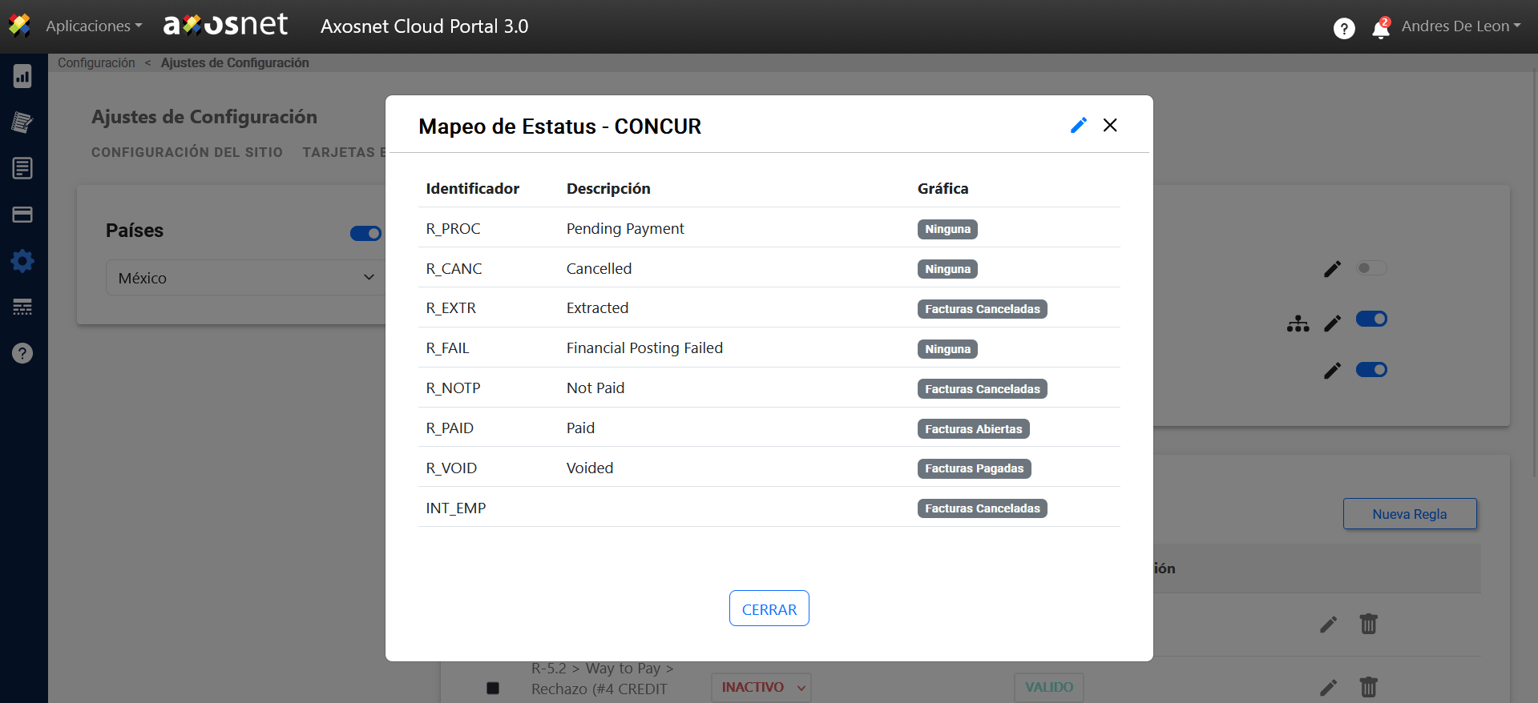This screenshot has height=703, width=1538.
Task: Open the notifications bell icon
Action: tap(1380, 29)
